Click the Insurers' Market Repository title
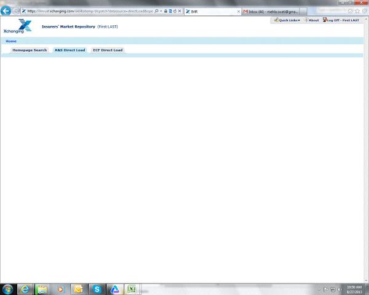Image resolution: width=369 pixels, height=295 pixels. (68, 27)
